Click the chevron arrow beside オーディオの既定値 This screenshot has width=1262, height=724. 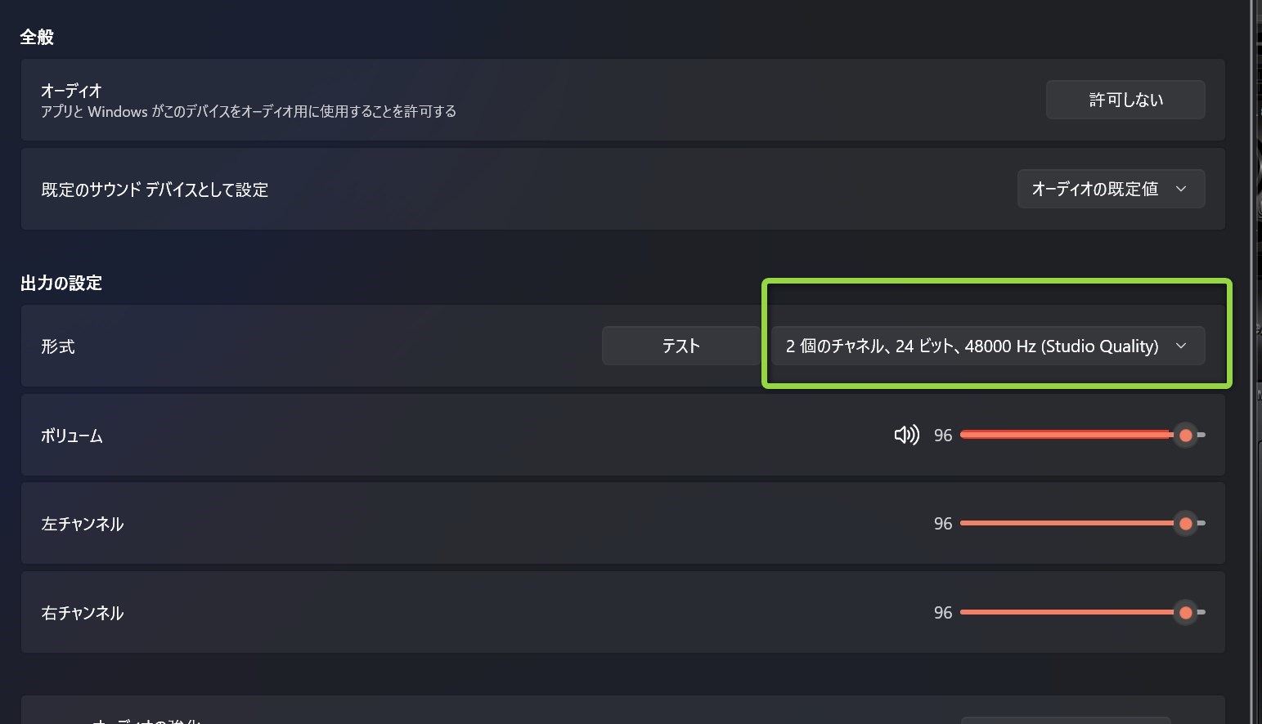tap(1181, 189)
